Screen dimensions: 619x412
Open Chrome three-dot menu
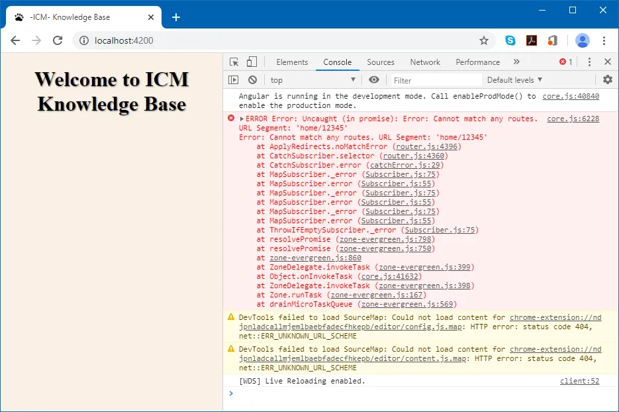604,40
